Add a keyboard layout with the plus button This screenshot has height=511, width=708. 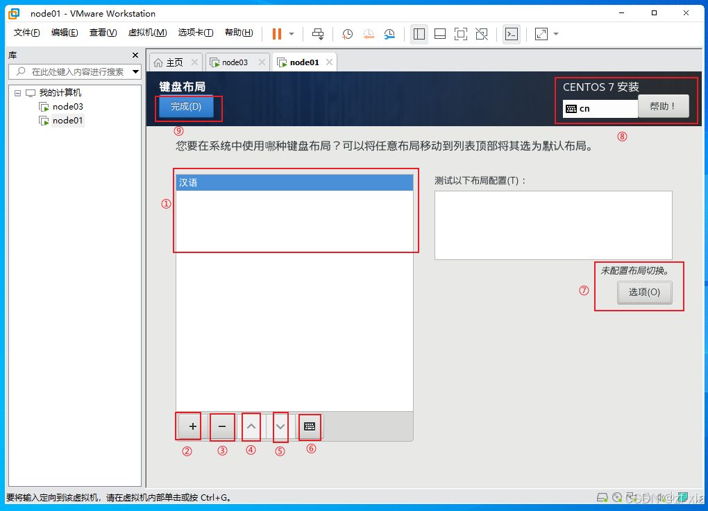coord(193,426)
